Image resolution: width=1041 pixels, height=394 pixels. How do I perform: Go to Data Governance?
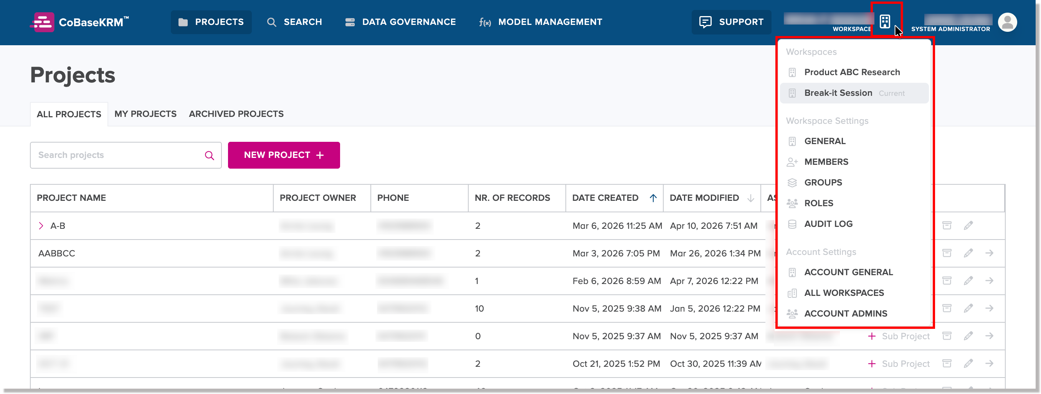coord(400,22)
